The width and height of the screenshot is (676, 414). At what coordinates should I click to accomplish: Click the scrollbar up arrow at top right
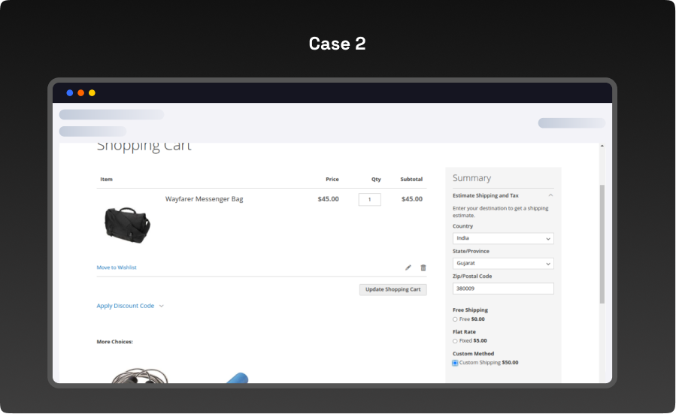pyautogui.click(x=602, y=147)
